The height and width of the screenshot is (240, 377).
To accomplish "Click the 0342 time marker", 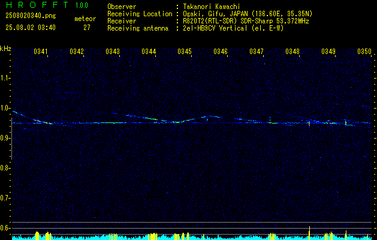I will click(x=77, y=51).
